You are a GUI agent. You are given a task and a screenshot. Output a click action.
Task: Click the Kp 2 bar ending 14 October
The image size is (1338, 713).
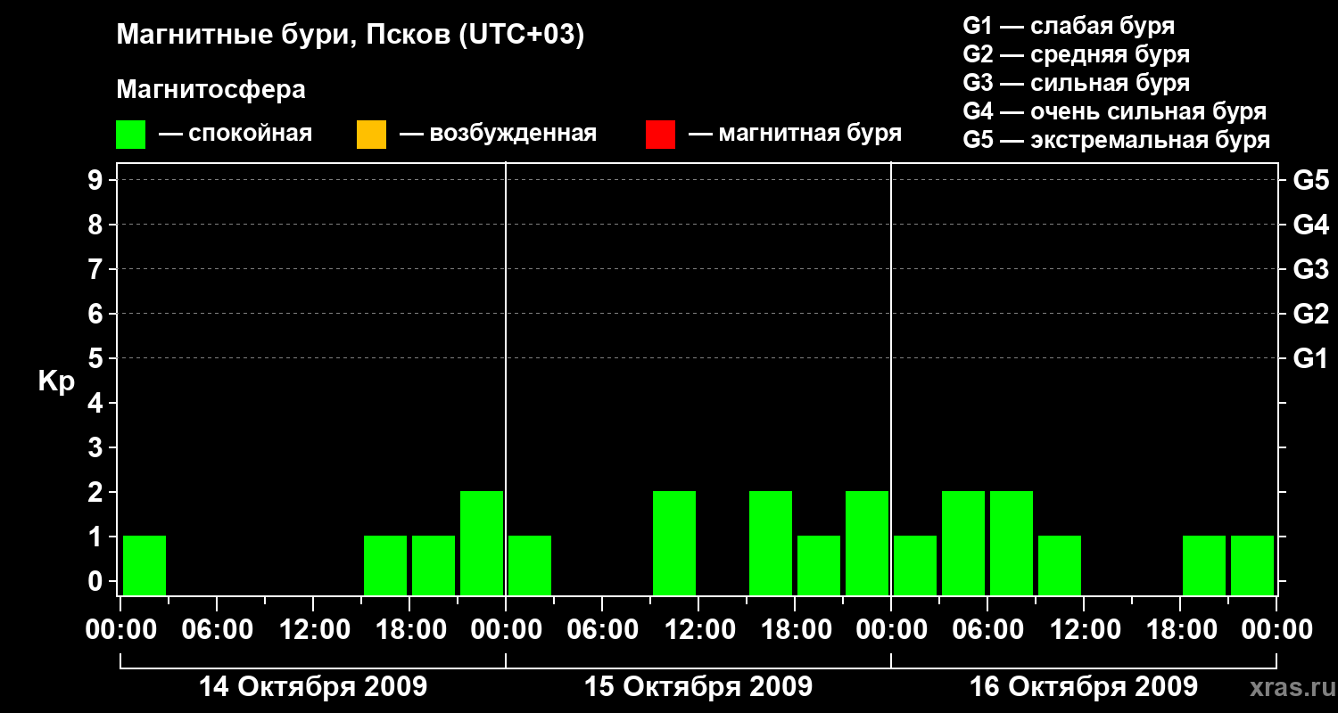coord(482,543)
